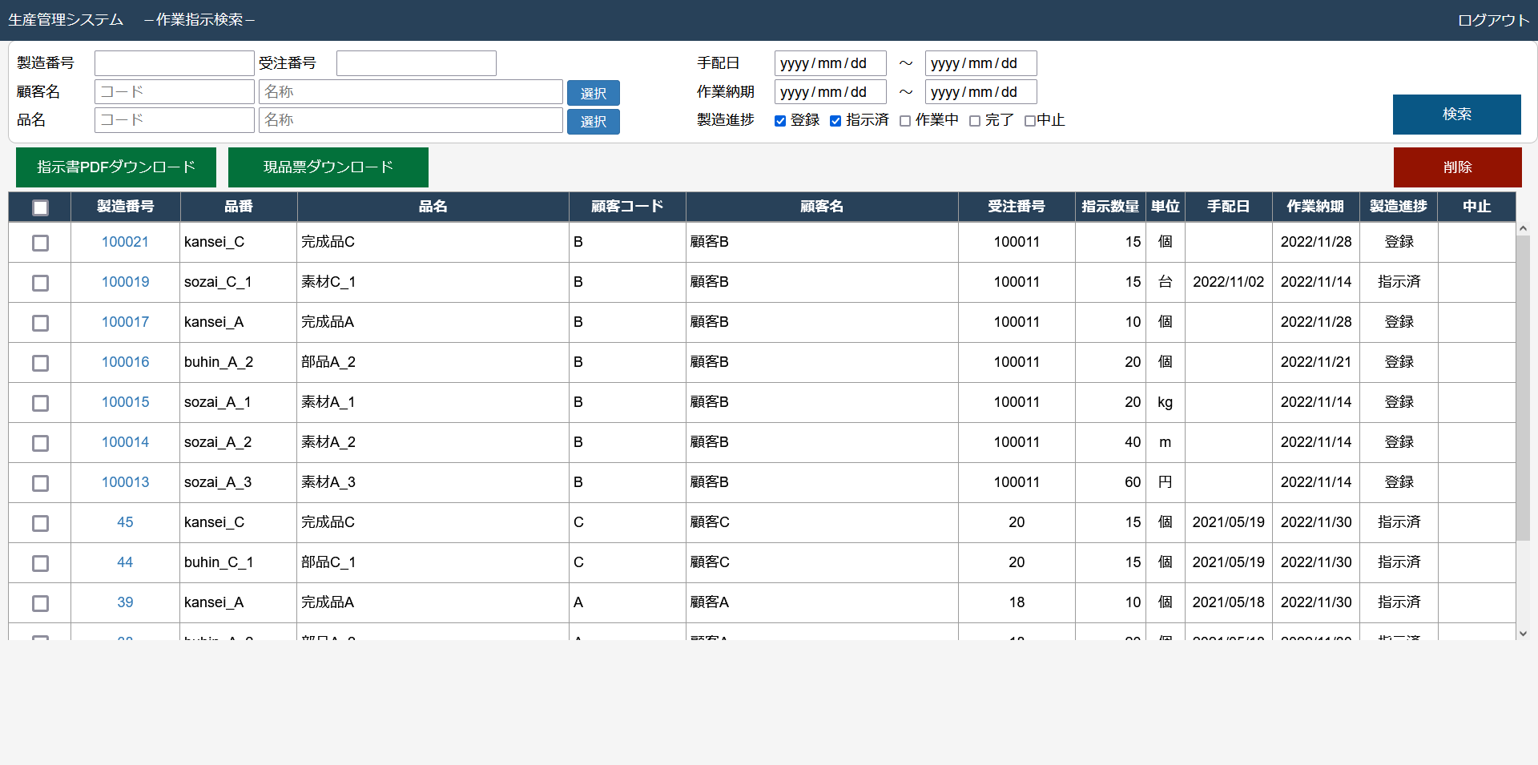The height and width of the screenshot is (765, 1538).
Task: Toggle the 中止 filter checkbox
Action: click(x=1030, y=121)
